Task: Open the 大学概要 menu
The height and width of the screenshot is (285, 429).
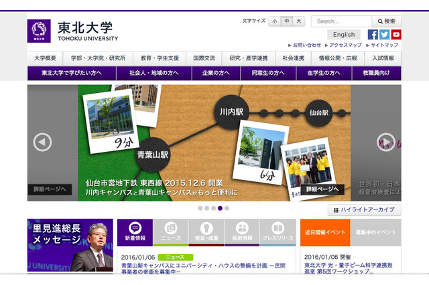Action: point(45,58)
